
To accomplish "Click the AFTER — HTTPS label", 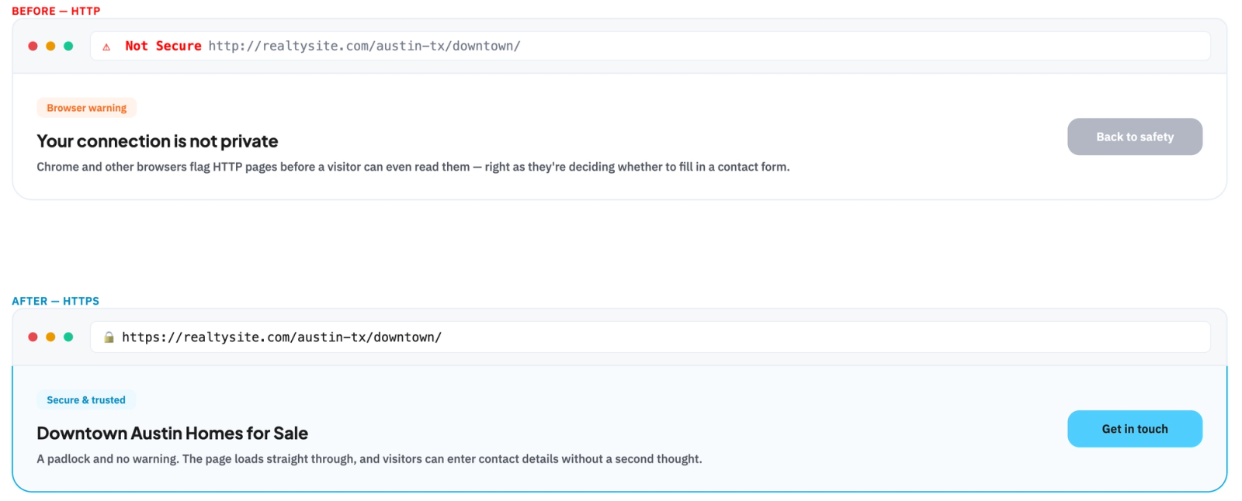I will (56, 301).
